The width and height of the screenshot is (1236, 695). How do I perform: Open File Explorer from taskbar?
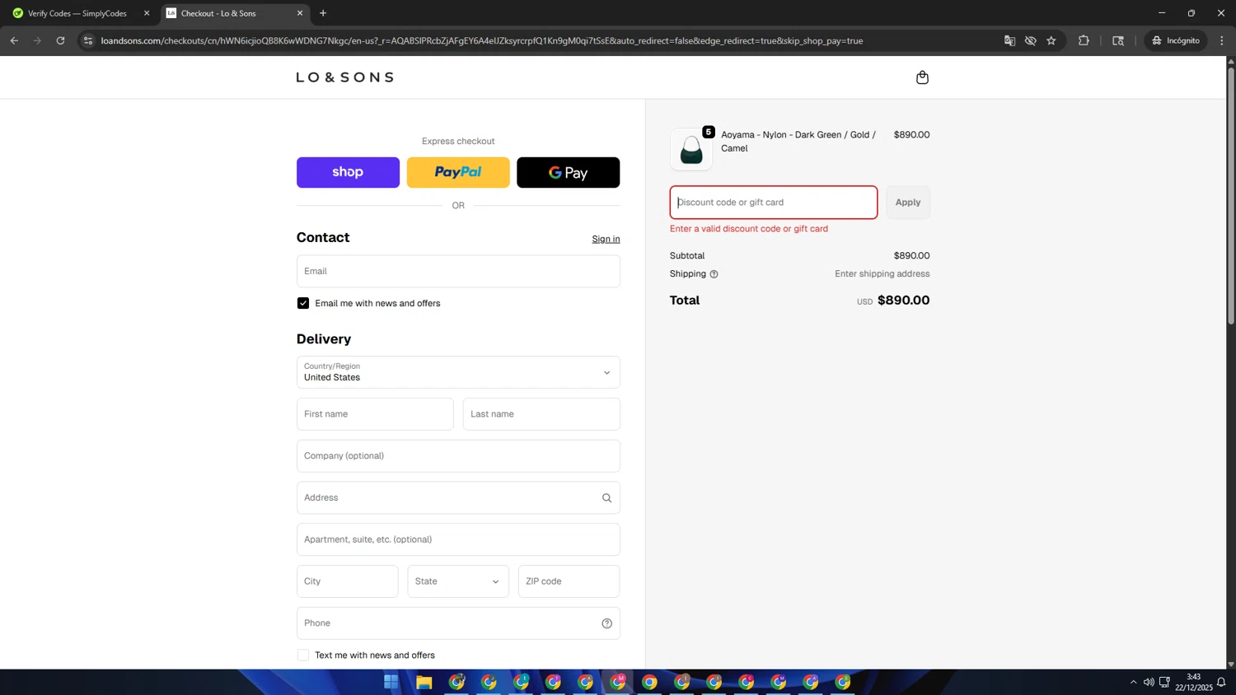point(424,682)
